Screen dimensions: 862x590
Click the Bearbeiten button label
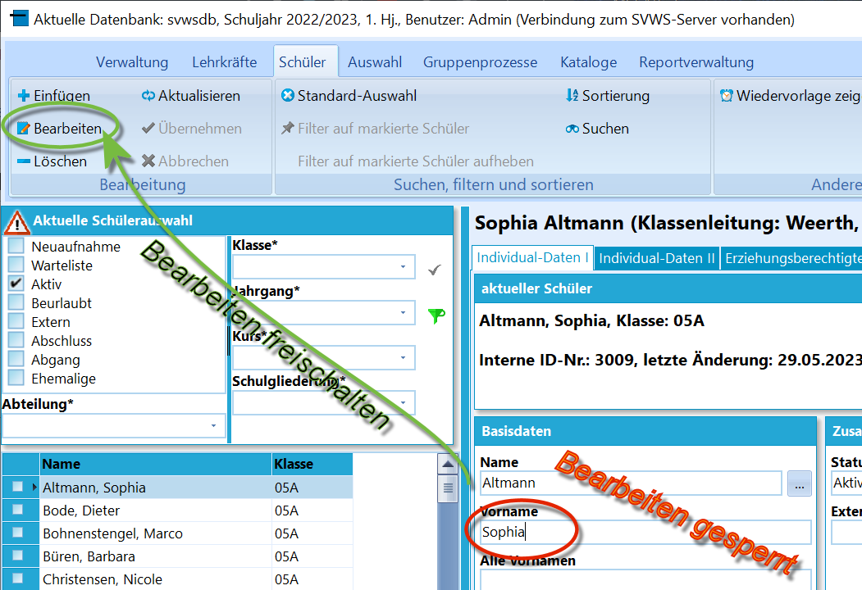point(67,129)
